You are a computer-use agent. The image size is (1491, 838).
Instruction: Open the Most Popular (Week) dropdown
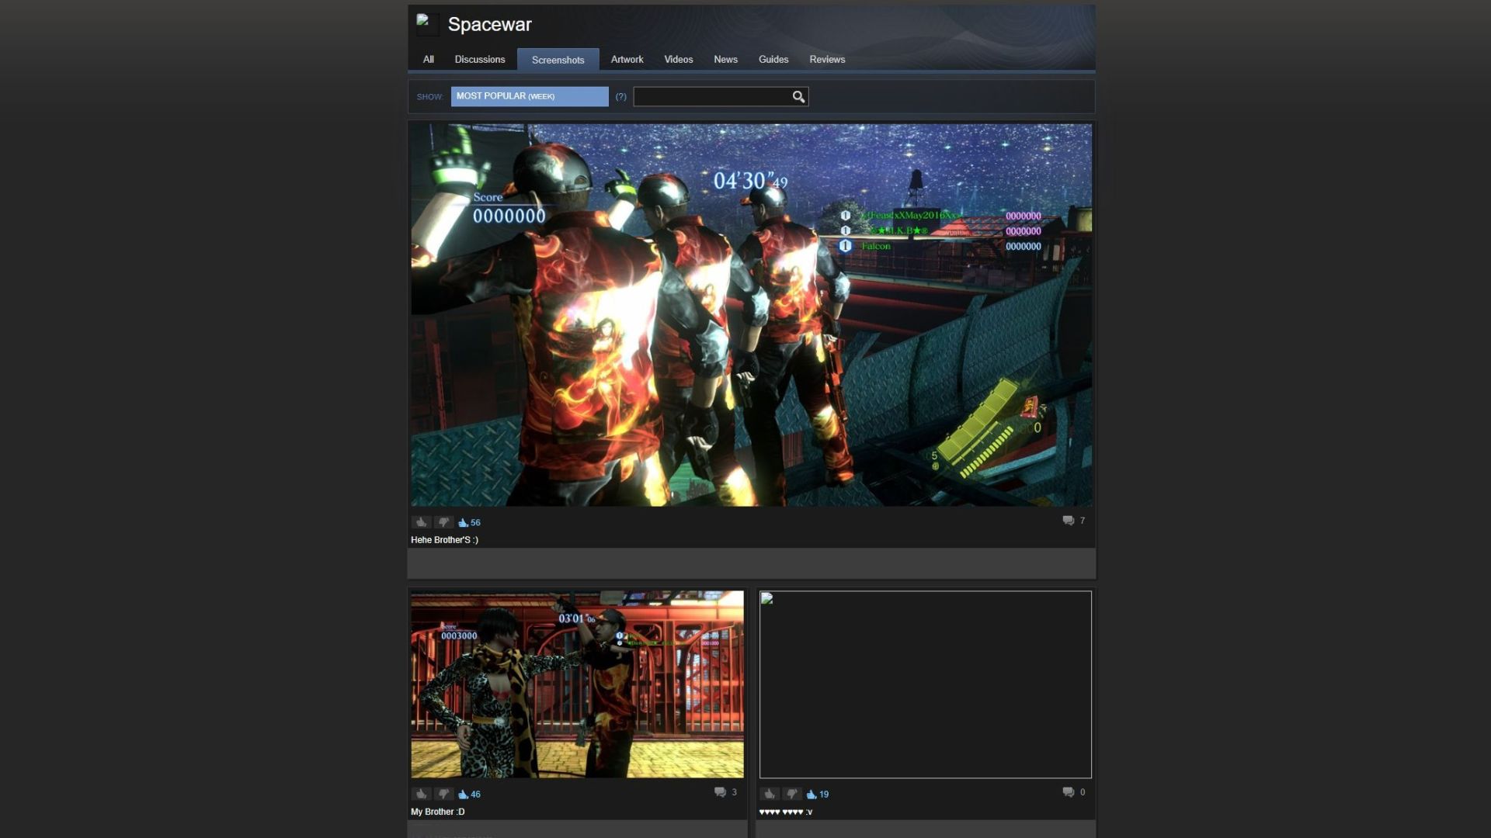point(530,96)
